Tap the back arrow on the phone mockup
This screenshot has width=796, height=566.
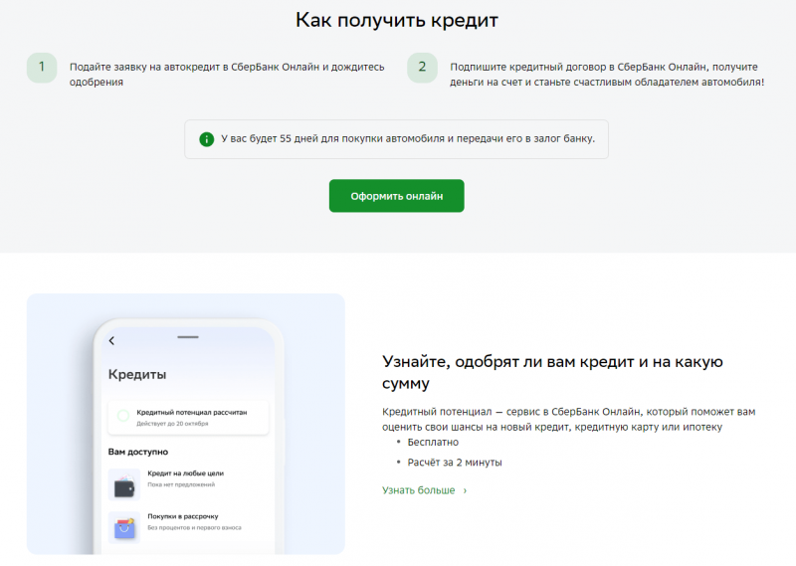click(111, 340)
